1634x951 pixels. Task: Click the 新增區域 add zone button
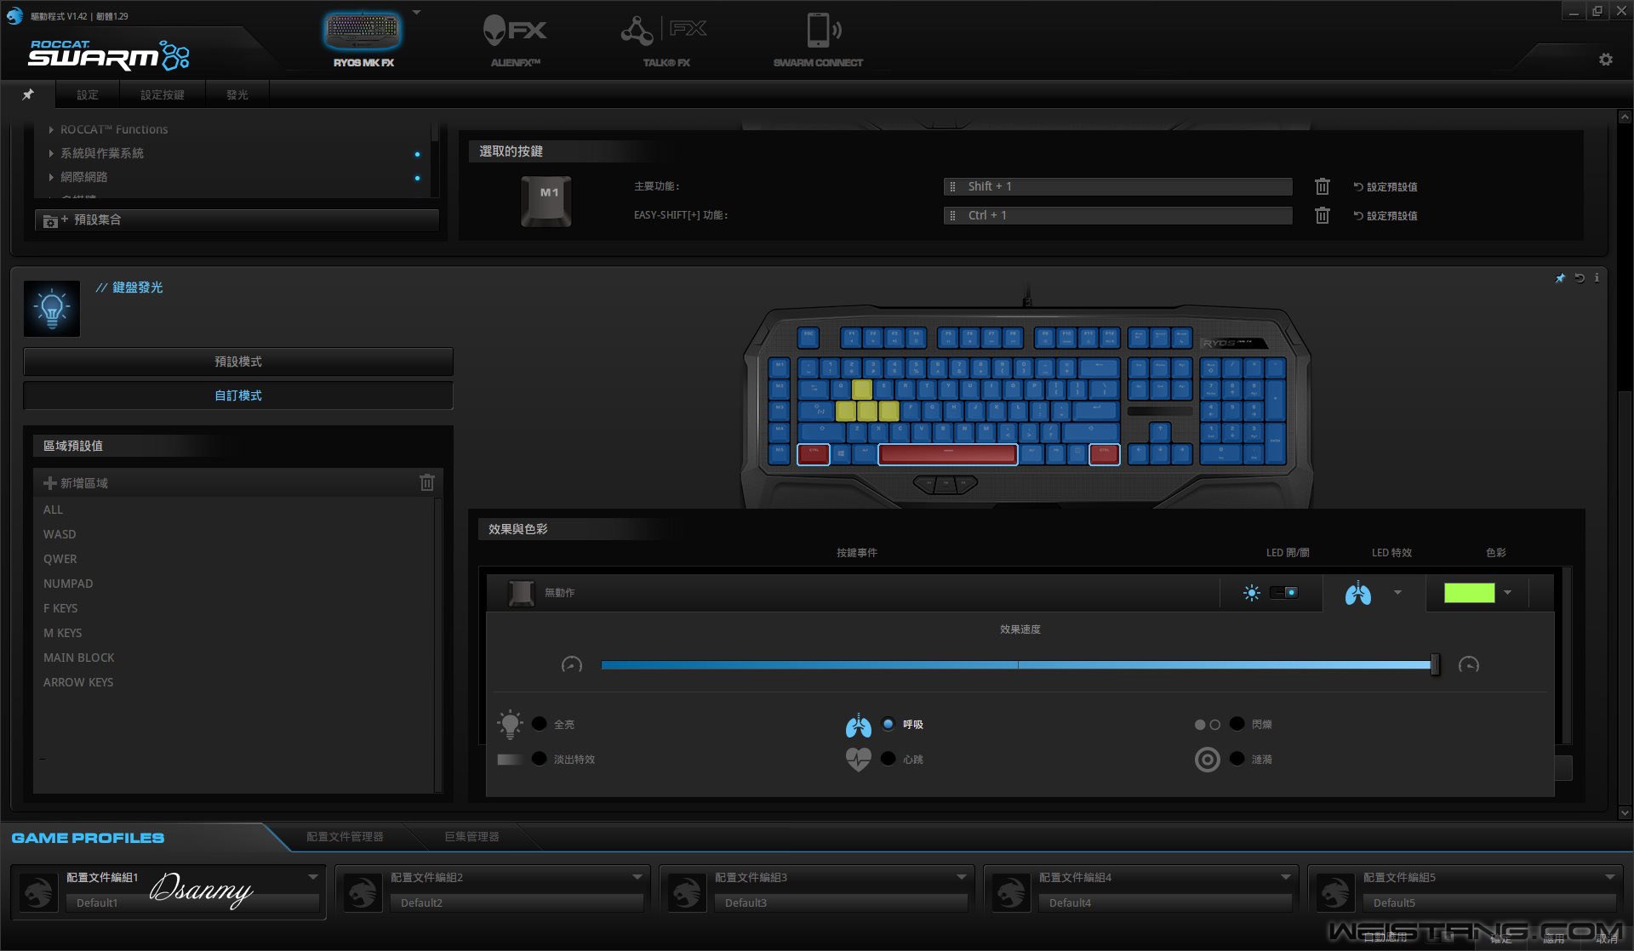pyautogui.click(x=76, y=483)
